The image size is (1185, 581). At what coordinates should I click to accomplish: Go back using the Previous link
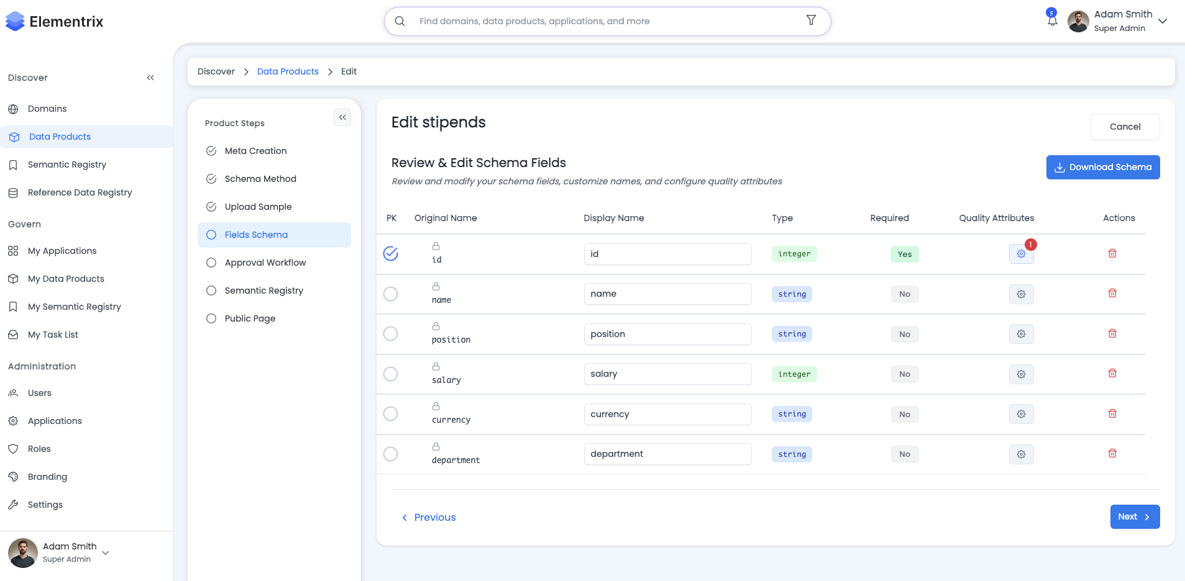click(428, 516)
